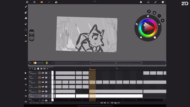Adjust the brush opacity circle control
The width and height of the screenshot is (190, 107).
[31, 38]
